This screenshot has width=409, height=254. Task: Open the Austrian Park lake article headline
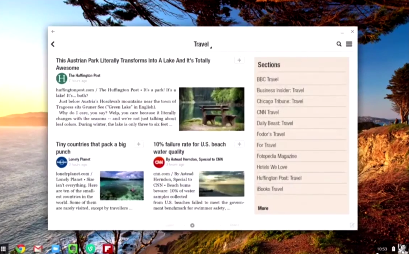[133, 64]
